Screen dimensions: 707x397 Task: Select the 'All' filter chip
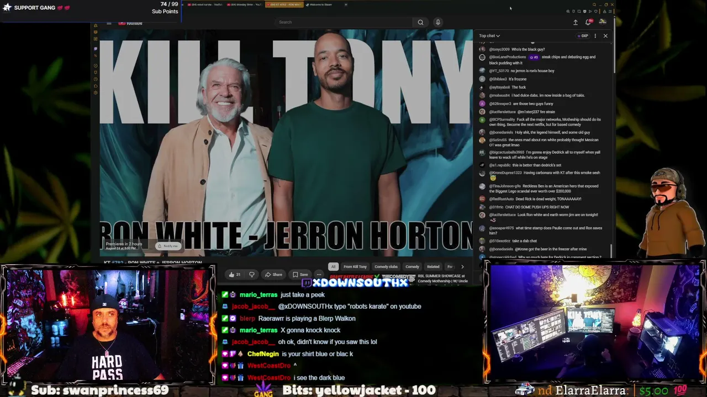pos(333,267)
